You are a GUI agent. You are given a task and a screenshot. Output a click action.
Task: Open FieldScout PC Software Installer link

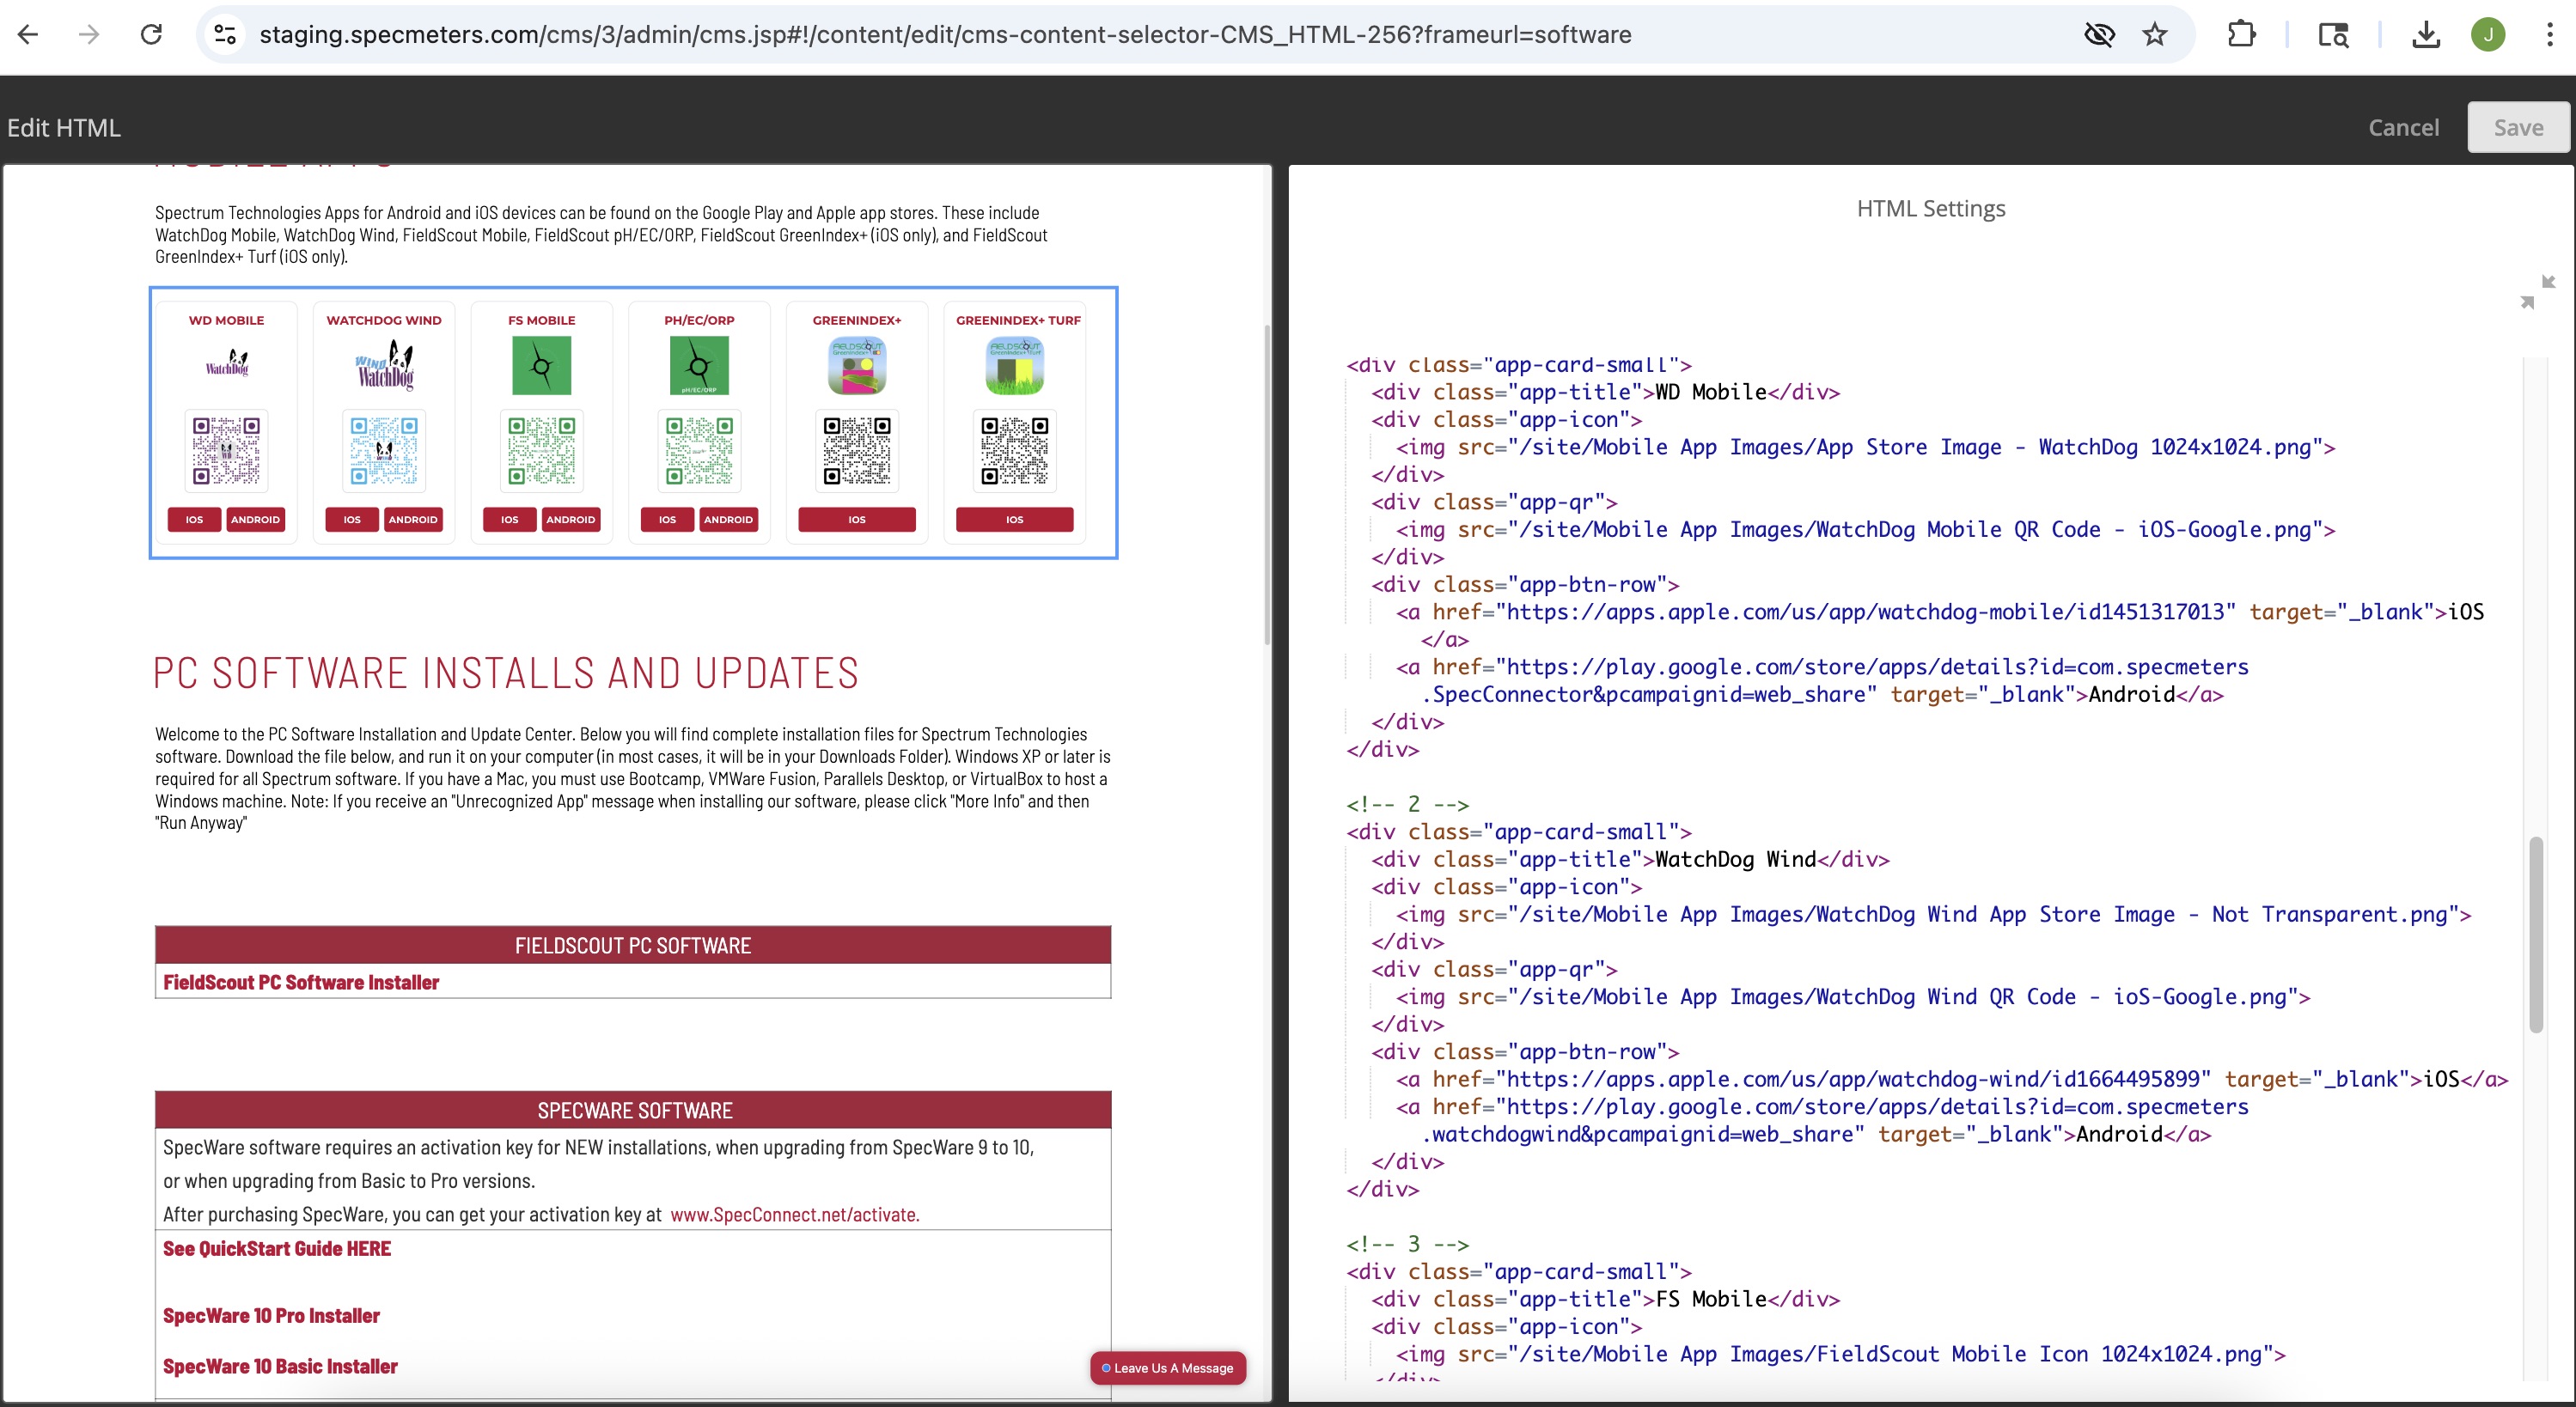(x=301, y=982)
